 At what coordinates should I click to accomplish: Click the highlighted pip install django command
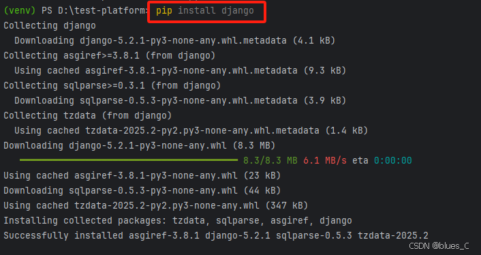[205, 11]
